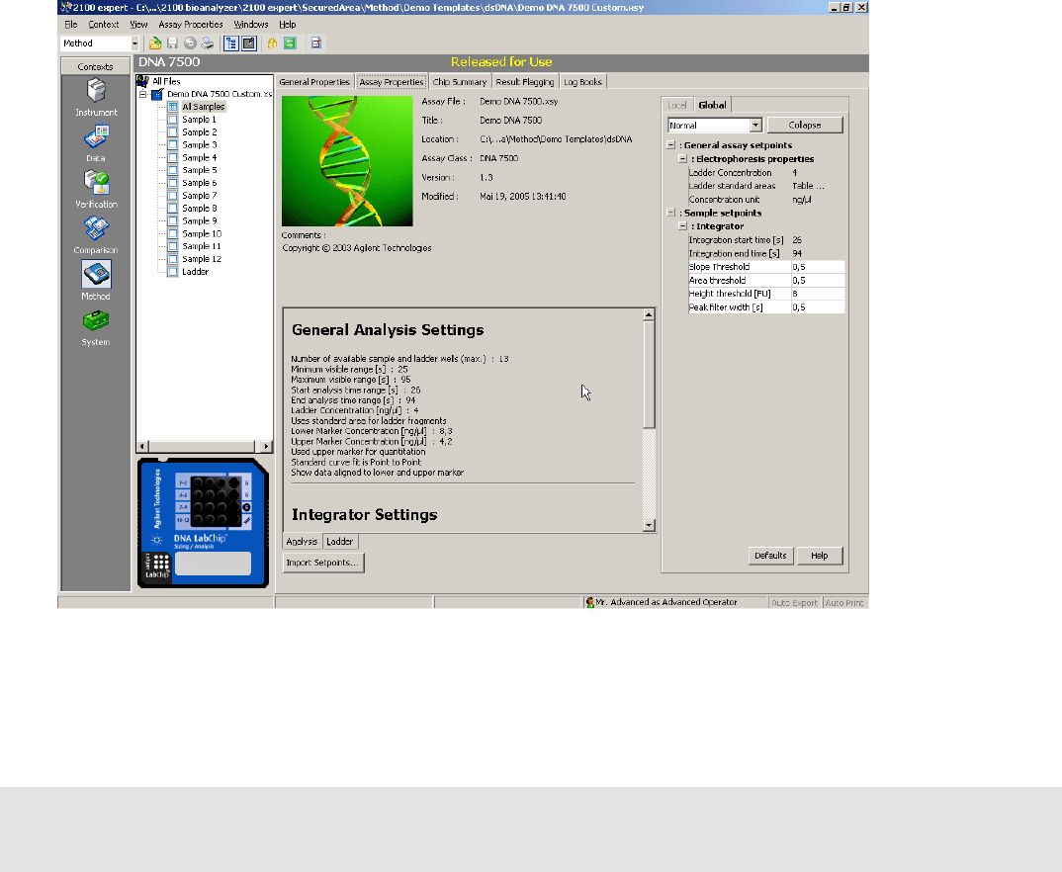Click the Save floppy disk icon
This screenshot has width=1062, height=872.
[172, 44]
